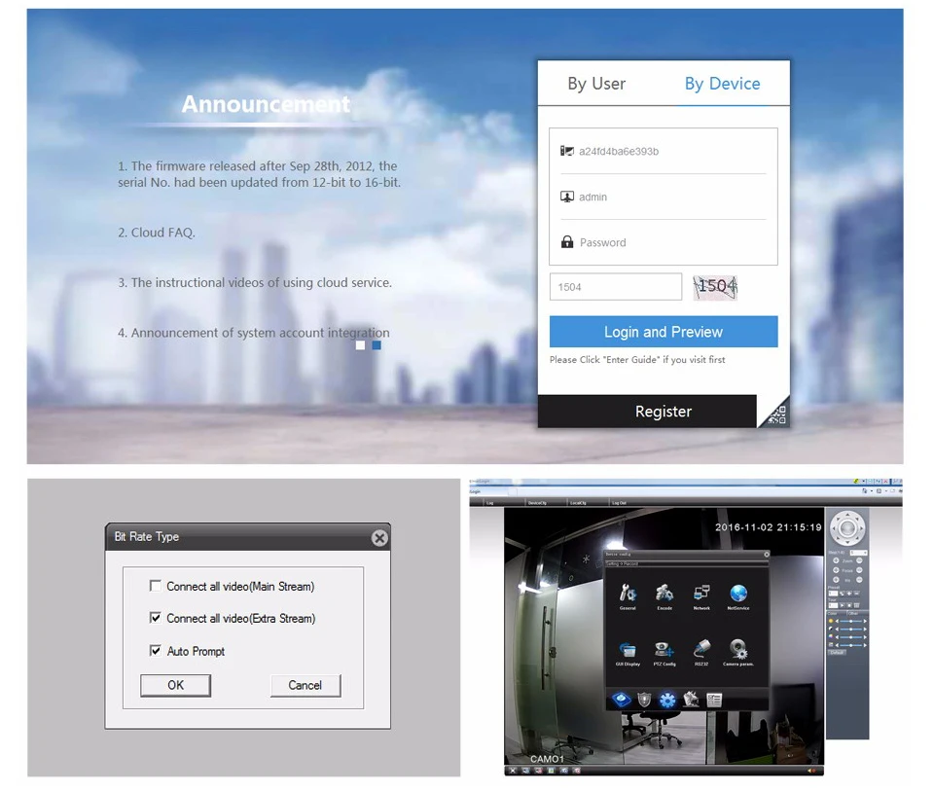Select the checklist info tab in Device config

click(x=713, y=700)
